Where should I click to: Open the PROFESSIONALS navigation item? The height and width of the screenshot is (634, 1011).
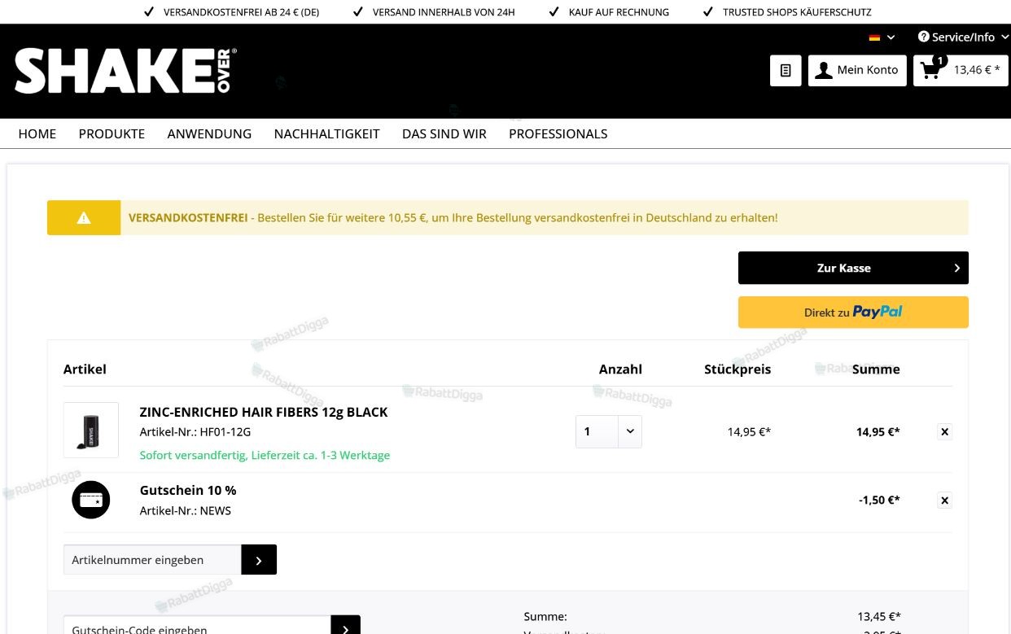click(558, 133)
